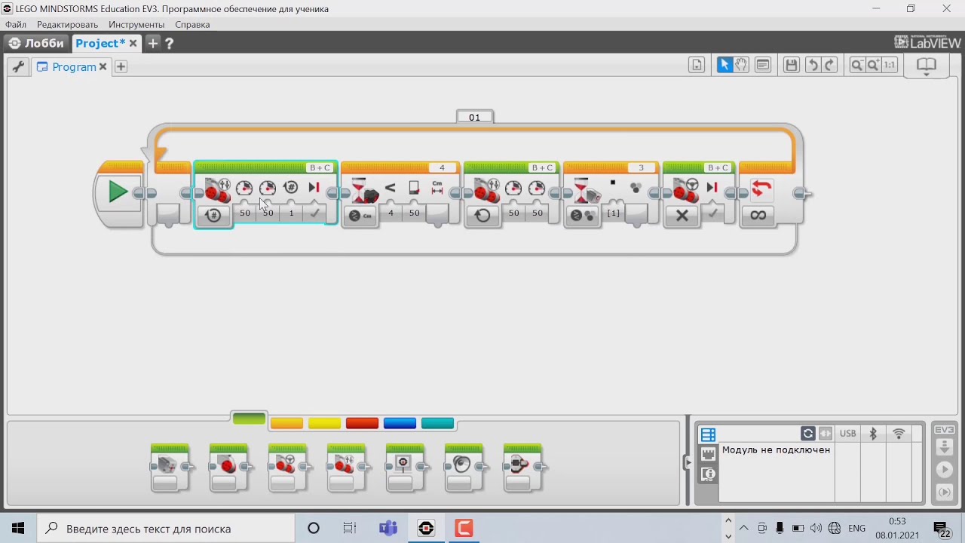
Task: Edit compare type value 4 on Wait block
Action: coord(391,213)
